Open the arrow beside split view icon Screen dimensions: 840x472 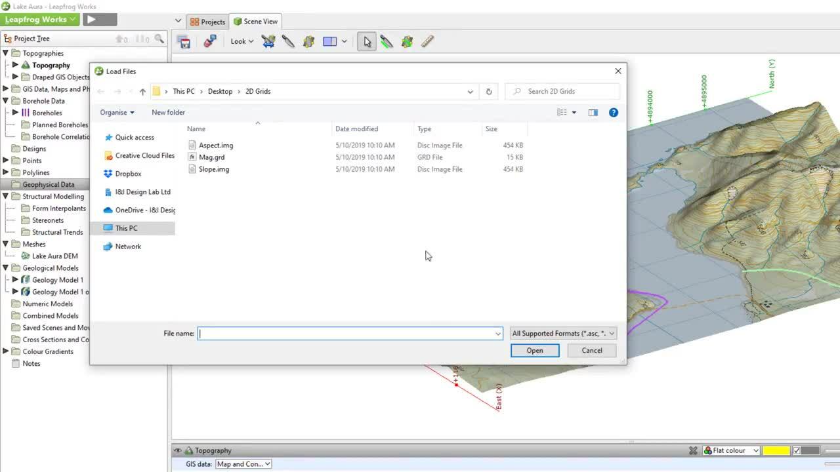[345, 41]
